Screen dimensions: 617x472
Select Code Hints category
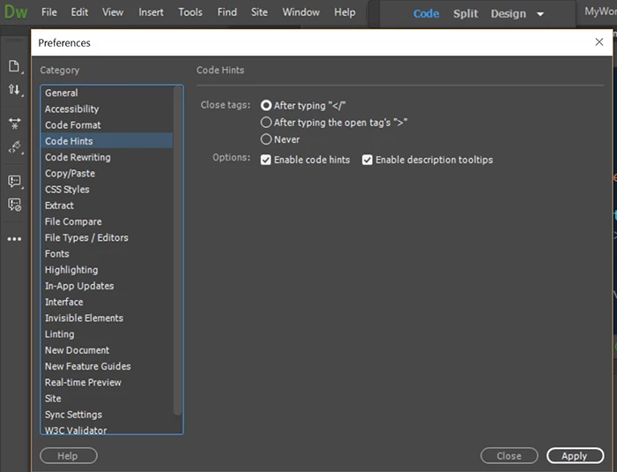point(107,141)
